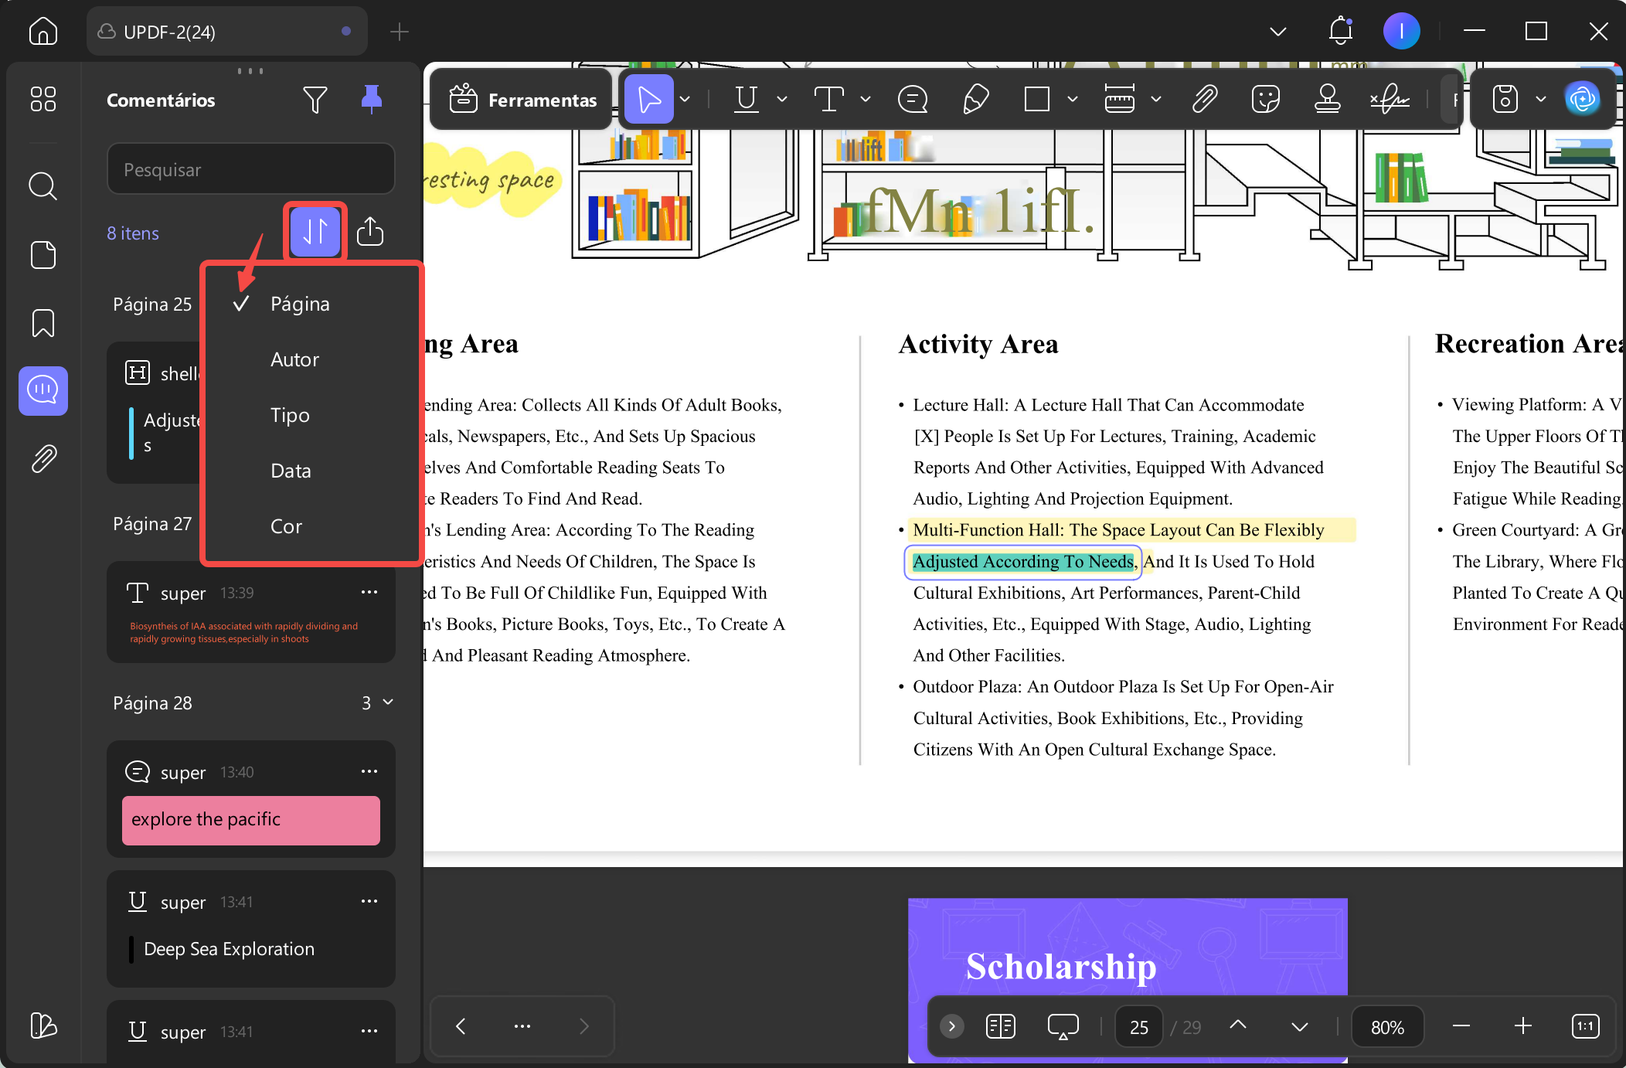Open the stamp tool
Image resolution: width=1626 pixels, height=1068 pixels.
pos(1328,99)
